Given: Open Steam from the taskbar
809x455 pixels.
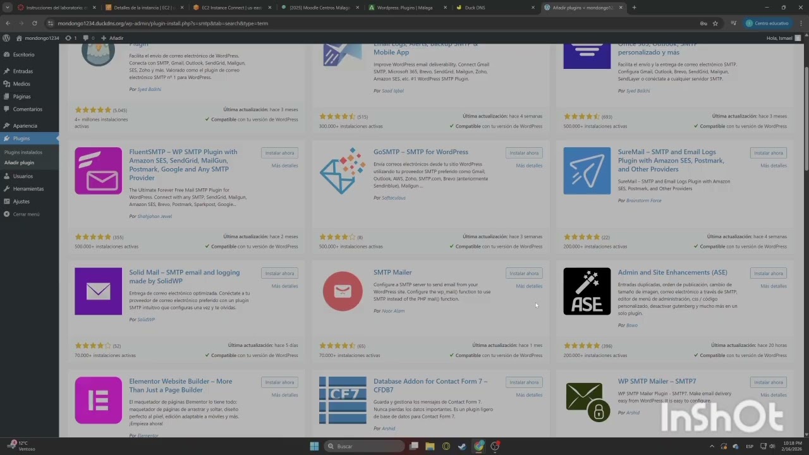Looking at the screenshot, I should tap(463, 446).
